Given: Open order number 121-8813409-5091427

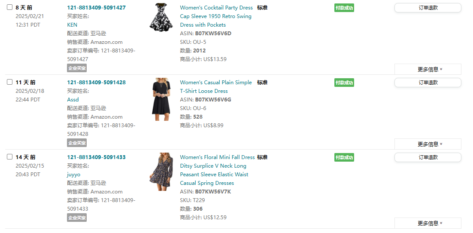Looking at the screenshot, I should (x=96, y=8).
